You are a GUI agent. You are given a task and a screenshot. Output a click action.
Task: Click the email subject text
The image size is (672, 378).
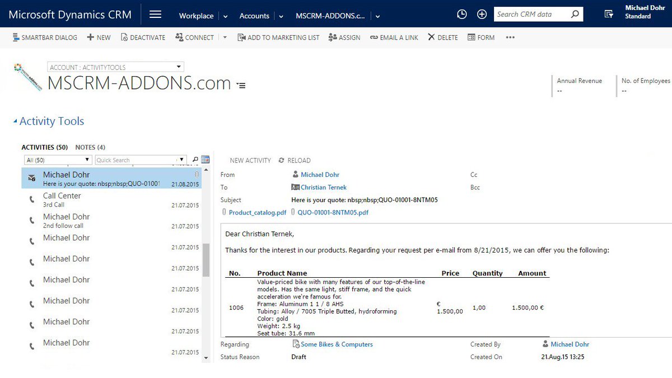coord(365,200)
